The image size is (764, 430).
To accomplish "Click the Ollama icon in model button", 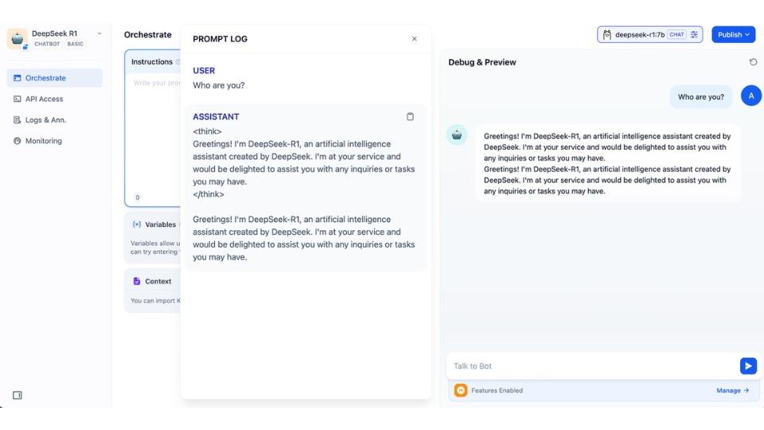I will [x=606, y=34].
